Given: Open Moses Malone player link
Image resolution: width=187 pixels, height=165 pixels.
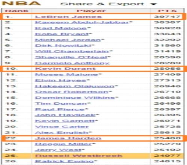Looking at the screenshot, I should (67, 75).
